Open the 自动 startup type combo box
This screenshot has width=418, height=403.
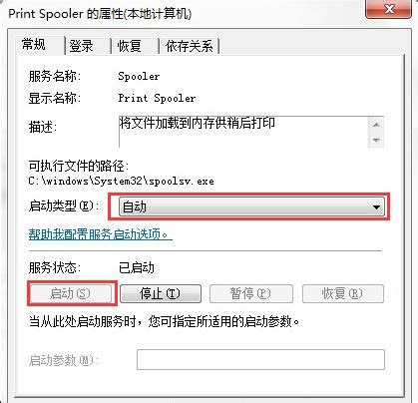click(251, 207)
